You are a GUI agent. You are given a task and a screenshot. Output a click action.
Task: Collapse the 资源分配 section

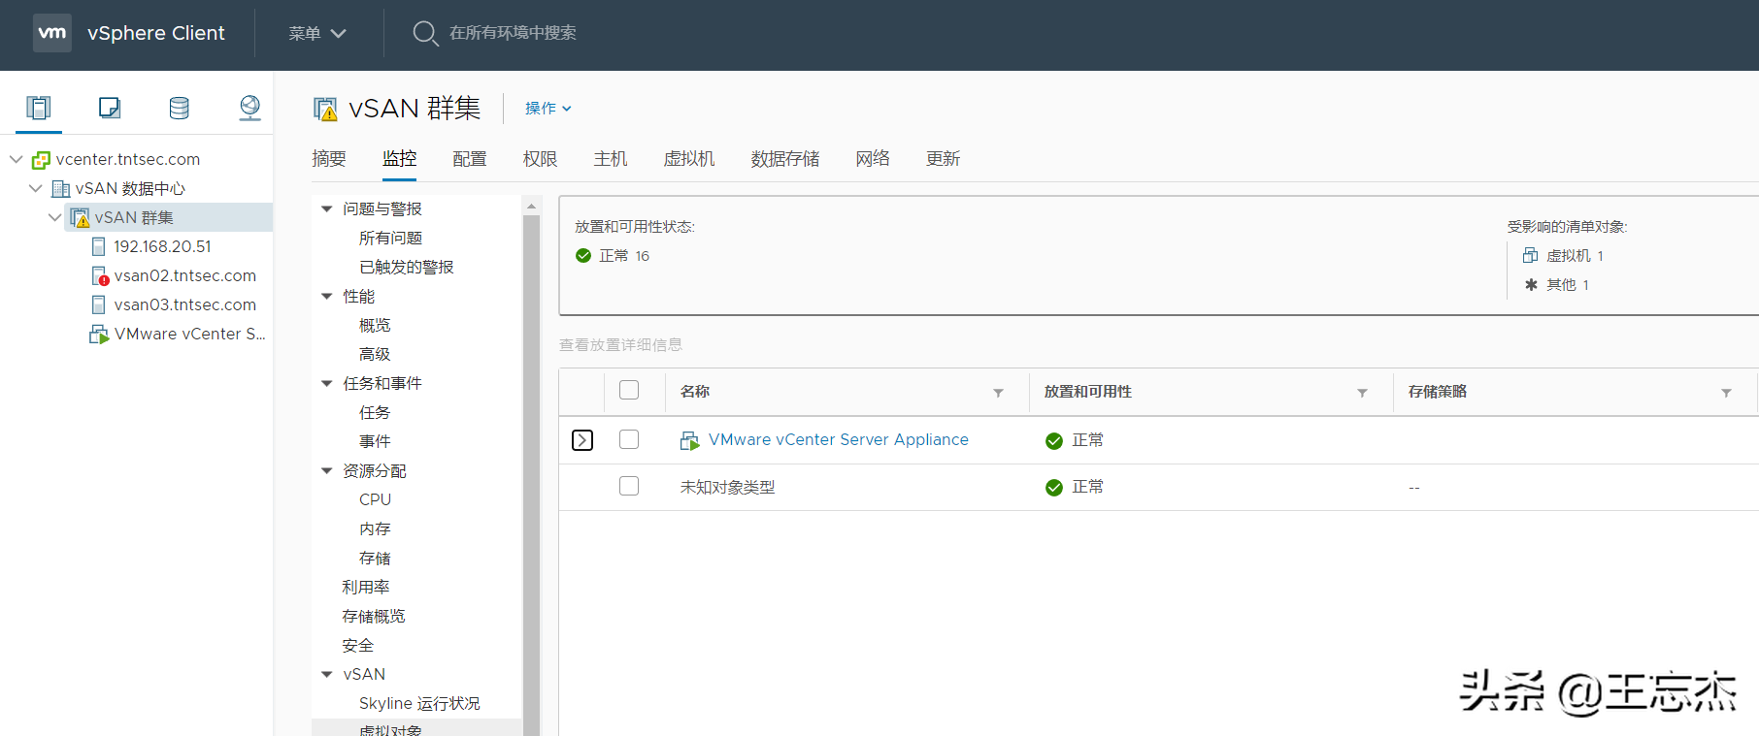click(327, 471)
